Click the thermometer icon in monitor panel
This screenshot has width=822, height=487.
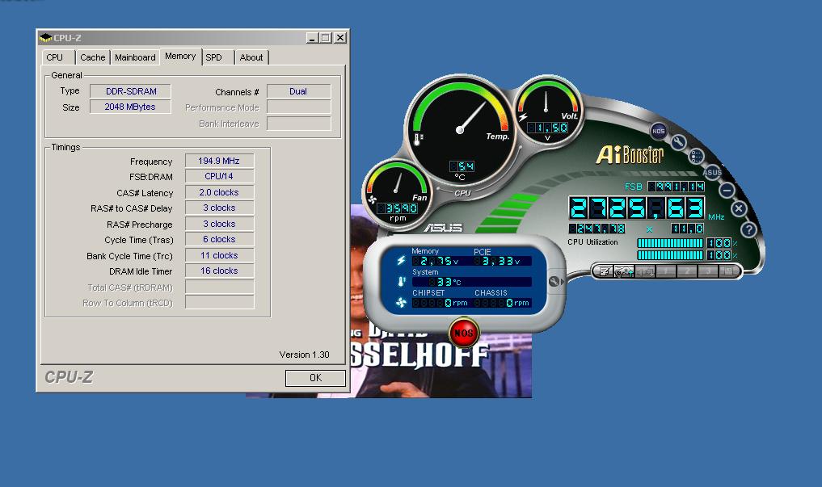[402, 282]
